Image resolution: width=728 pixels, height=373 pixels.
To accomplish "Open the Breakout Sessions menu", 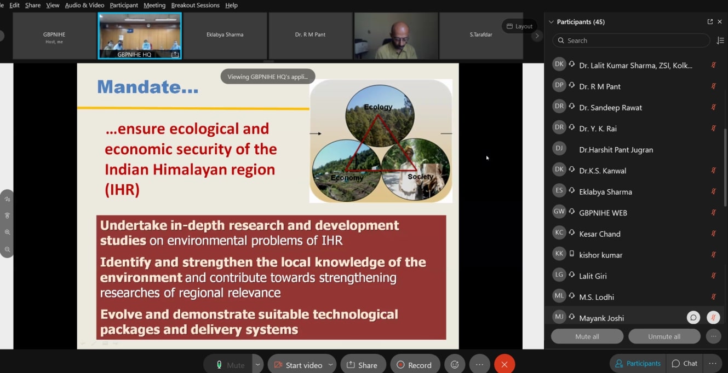I will [195, 5].
